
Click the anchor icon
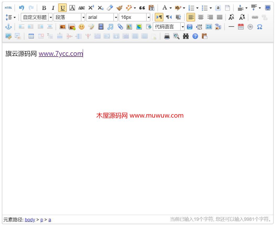pos(8,27)
